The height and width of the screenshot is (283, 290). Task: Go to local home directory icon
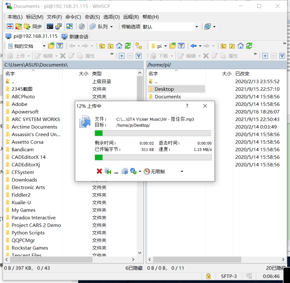click(119, 46)
